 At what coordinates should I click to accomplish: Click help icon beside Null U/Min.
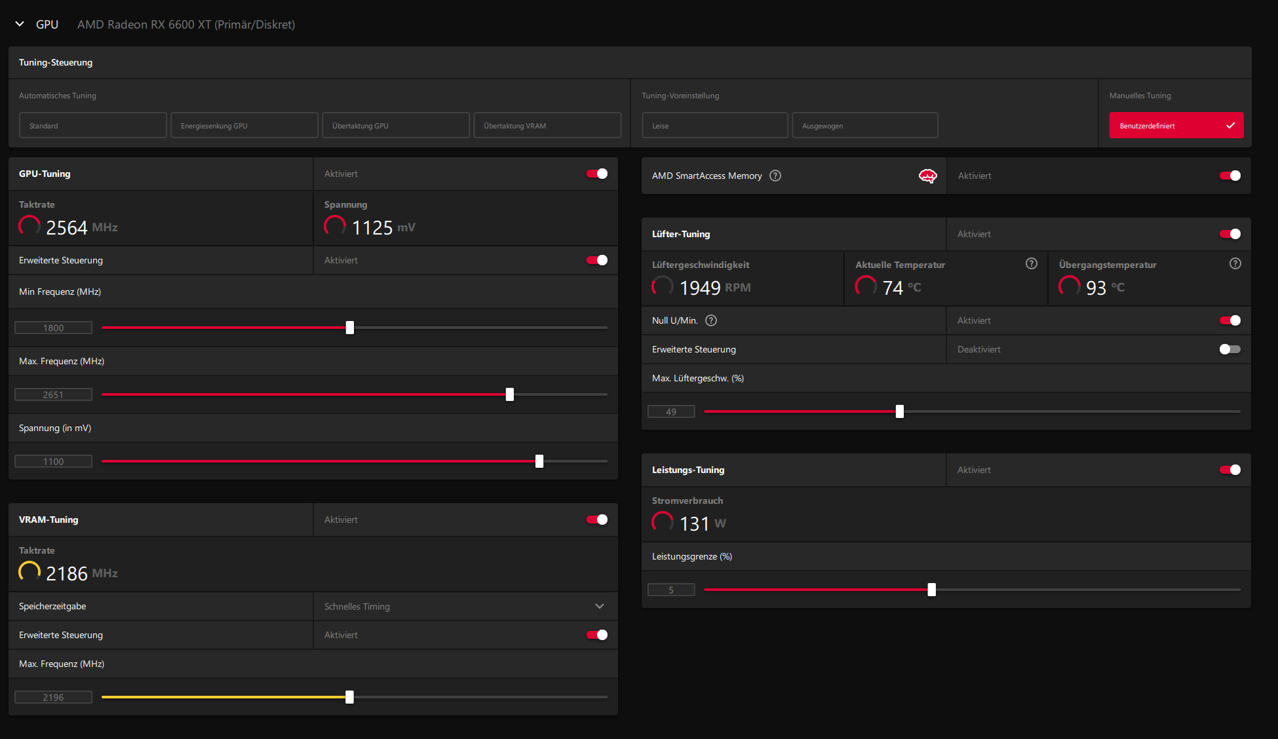pyautogui.click(x=711, y=320)
